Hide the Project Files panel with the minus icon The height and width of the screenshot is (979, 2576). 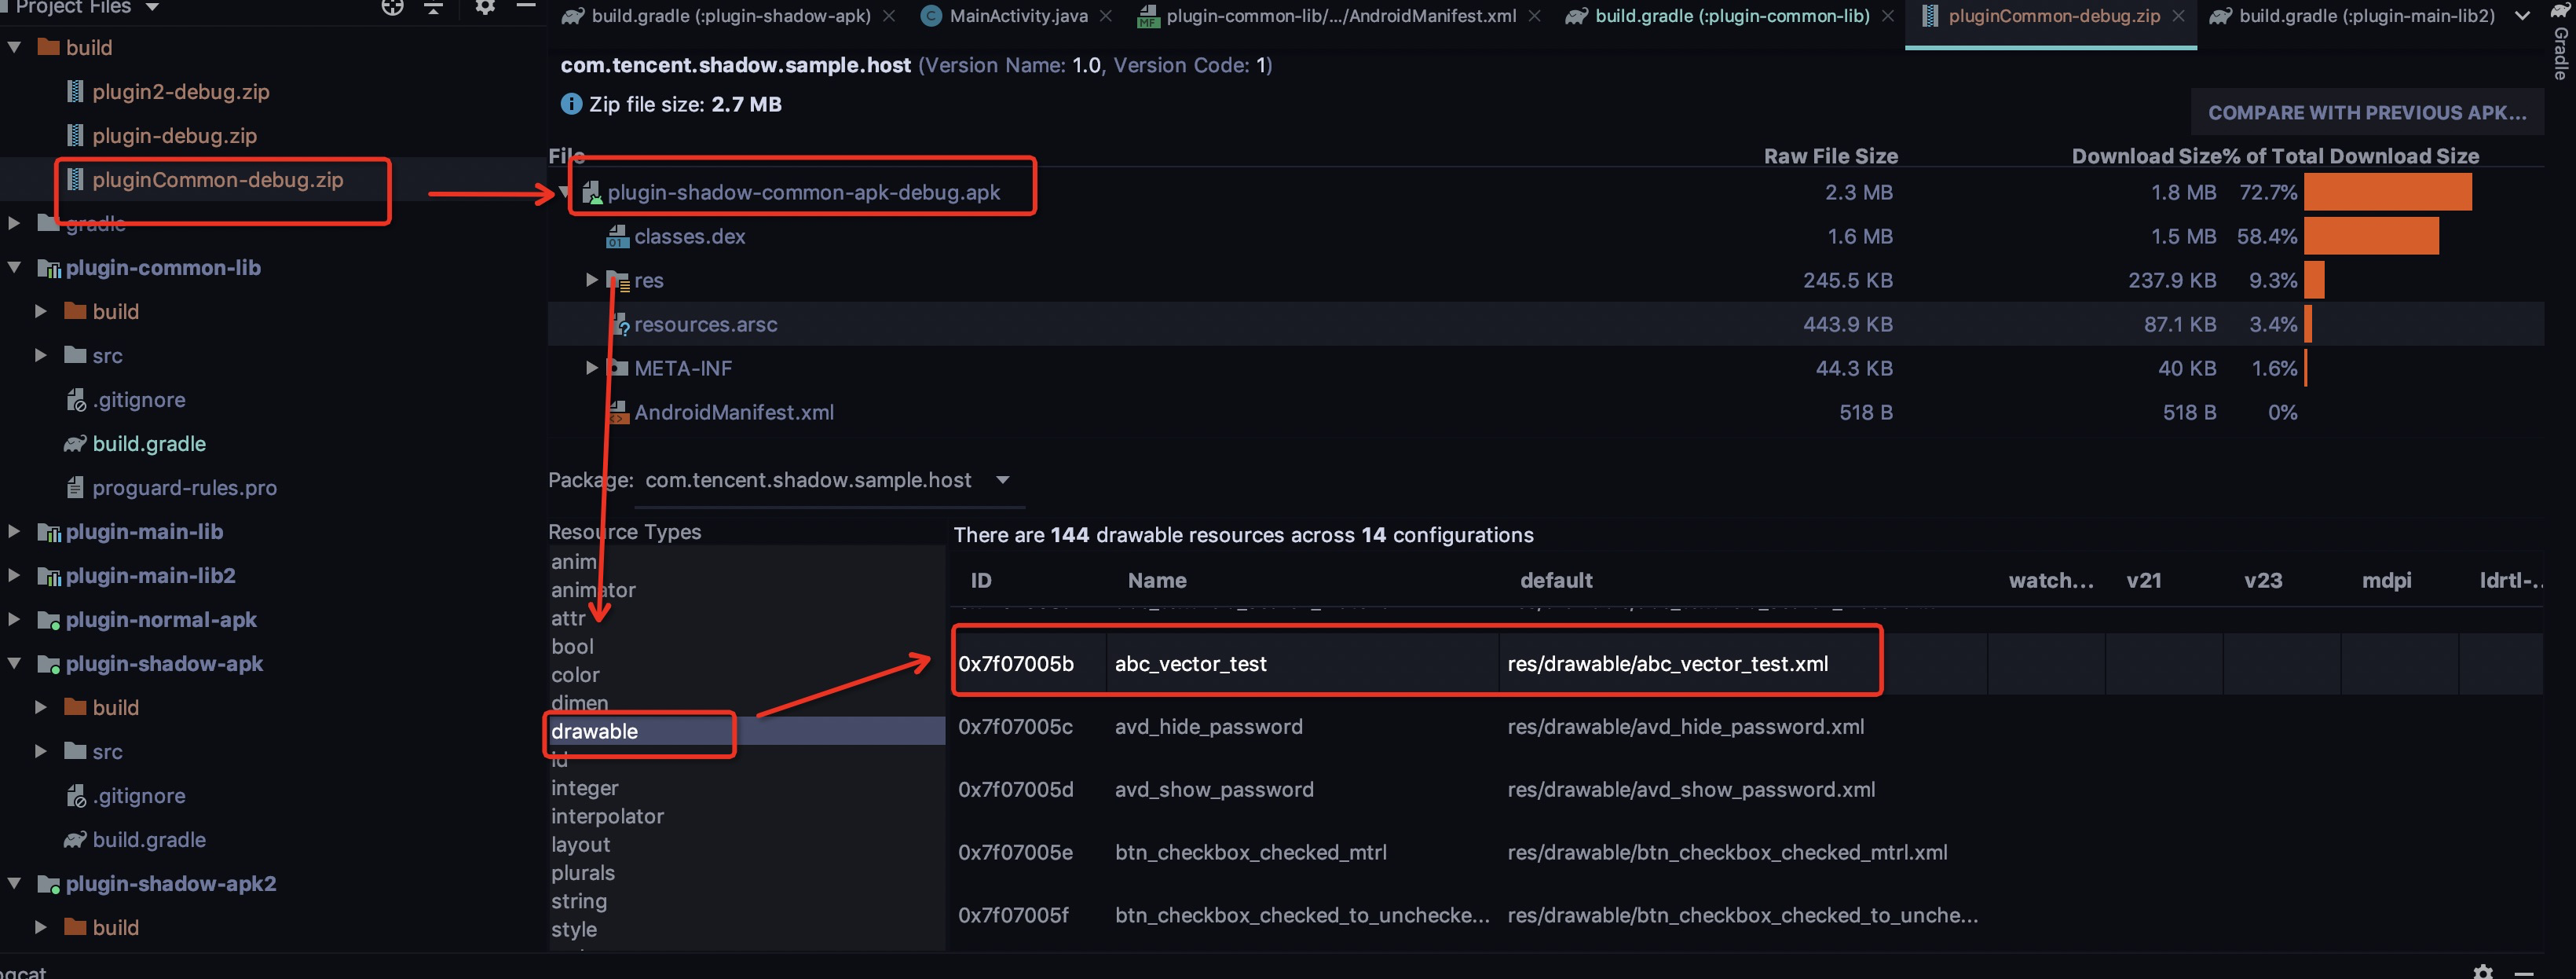click(527, 7)
